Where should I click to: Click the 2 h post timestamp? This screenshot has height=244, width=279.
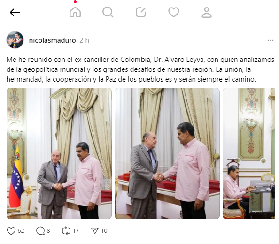[85, 40]
